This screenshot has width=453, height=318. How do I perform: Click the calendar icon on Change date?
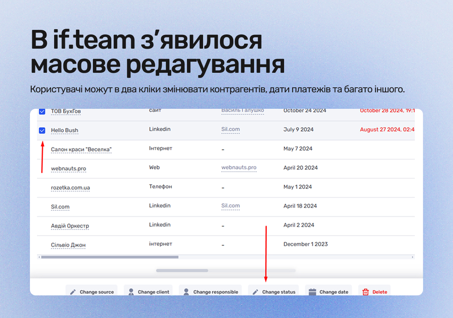click(312, 292)
